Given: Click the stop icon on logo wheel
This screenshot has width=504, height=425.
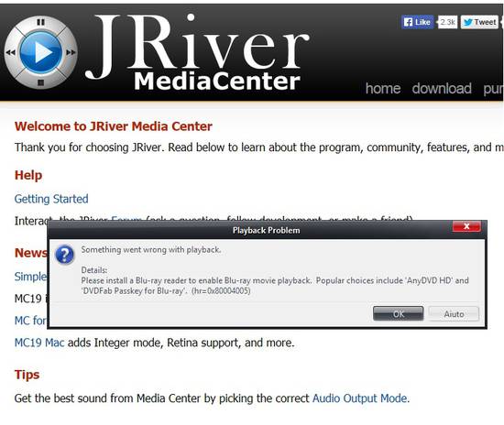Looking at the screenshot, I should [40, 82].
